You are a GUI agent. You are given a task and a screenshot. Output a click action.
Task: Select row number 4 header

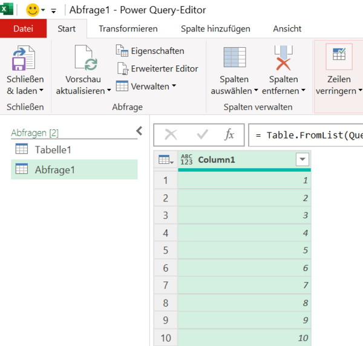(166, 233)
